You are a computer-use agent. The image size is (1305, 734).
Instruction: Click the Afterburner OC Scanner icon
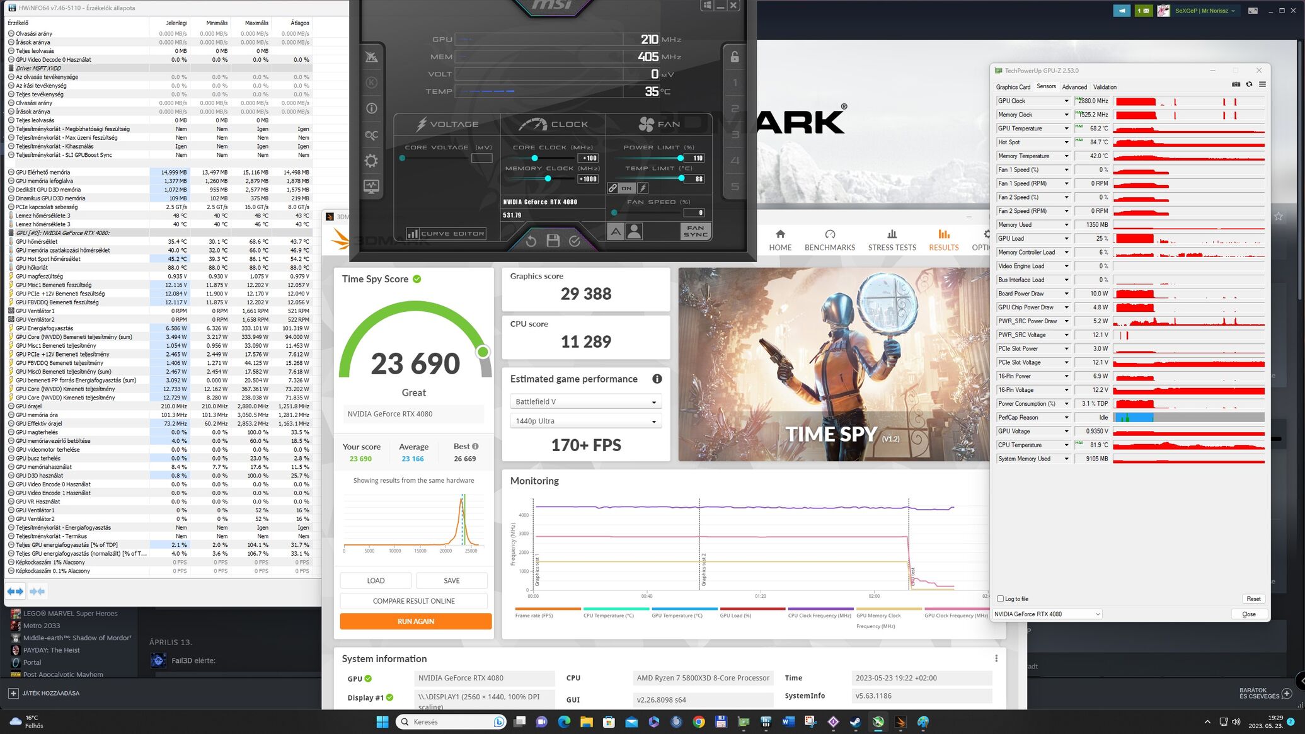point(371,135)
